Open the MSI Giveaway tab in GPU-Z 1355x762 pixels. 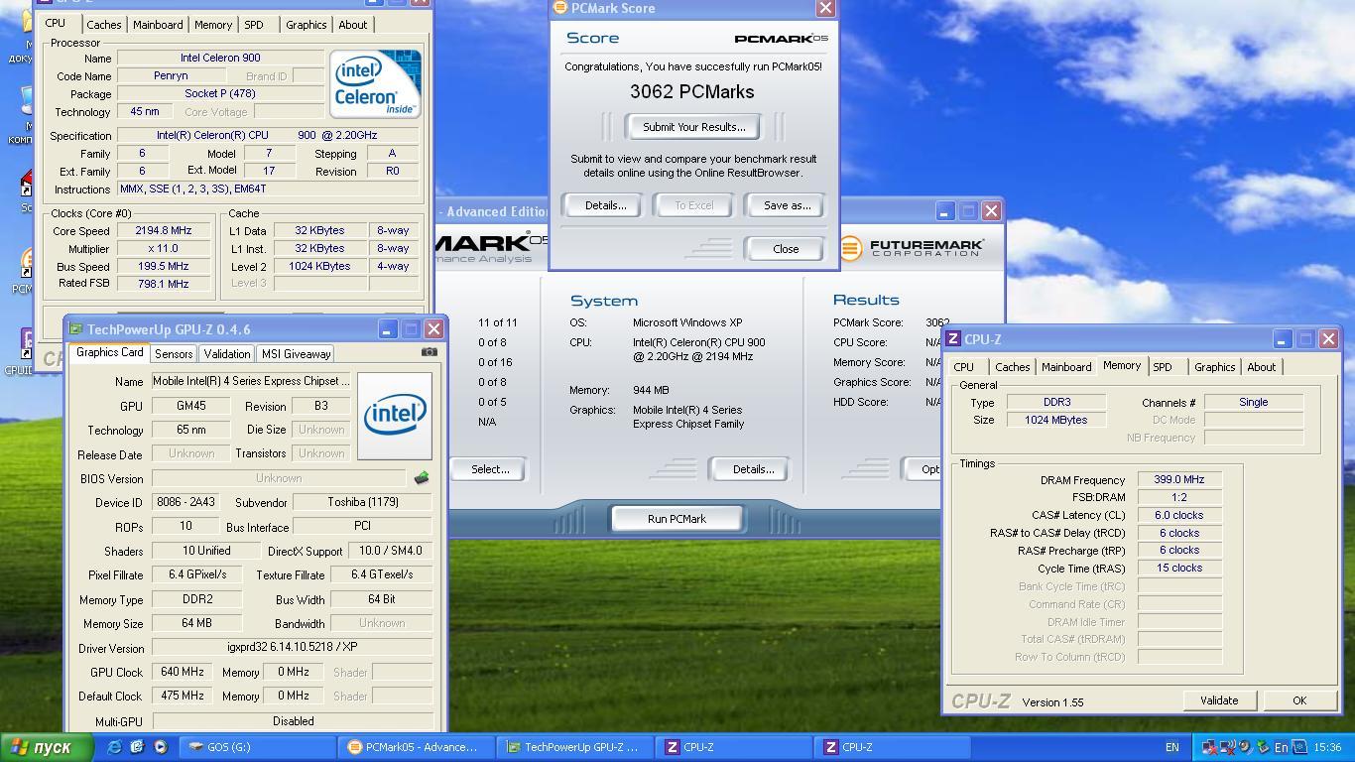tap(296, 354)
